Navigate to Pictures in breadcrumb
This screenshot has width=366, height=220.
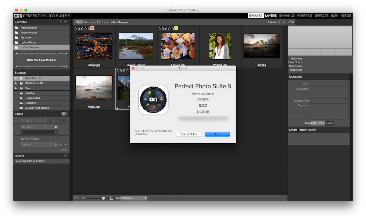(x=103, y=22)
